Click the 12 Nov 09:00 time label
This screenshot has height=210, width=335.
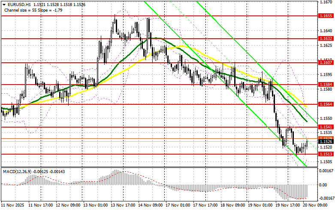click(68, 205)
